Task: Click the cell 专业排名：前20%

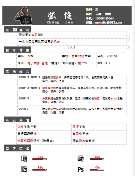Action: point(79,63)
